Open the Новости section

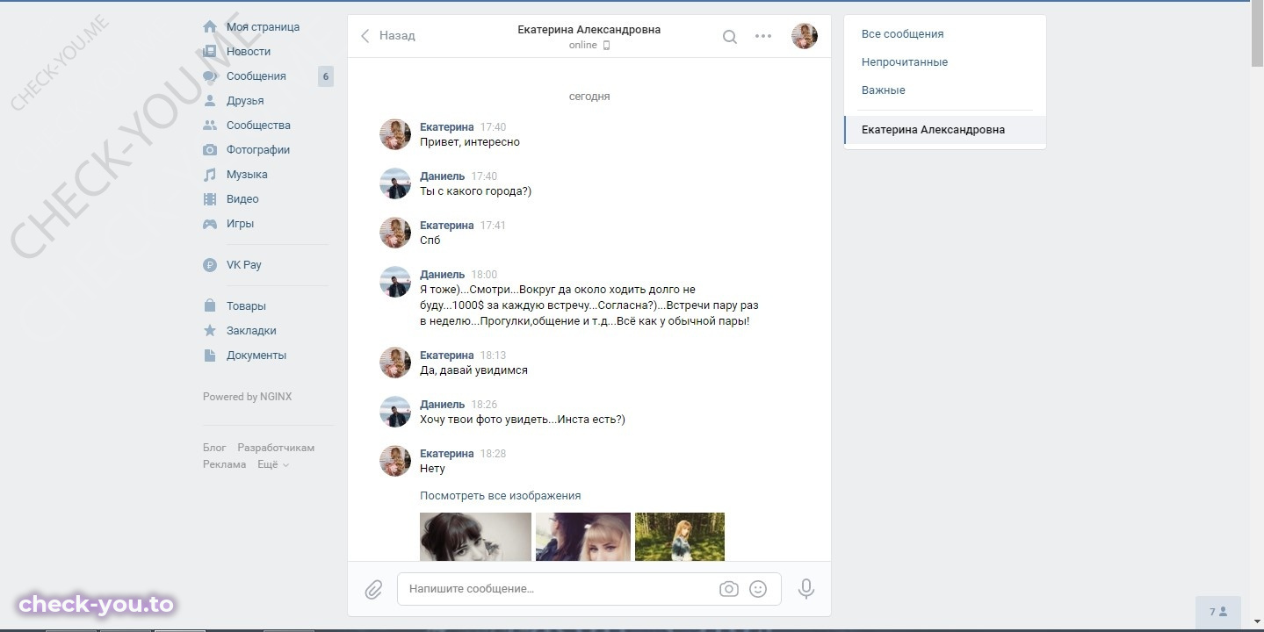(249, 52)
